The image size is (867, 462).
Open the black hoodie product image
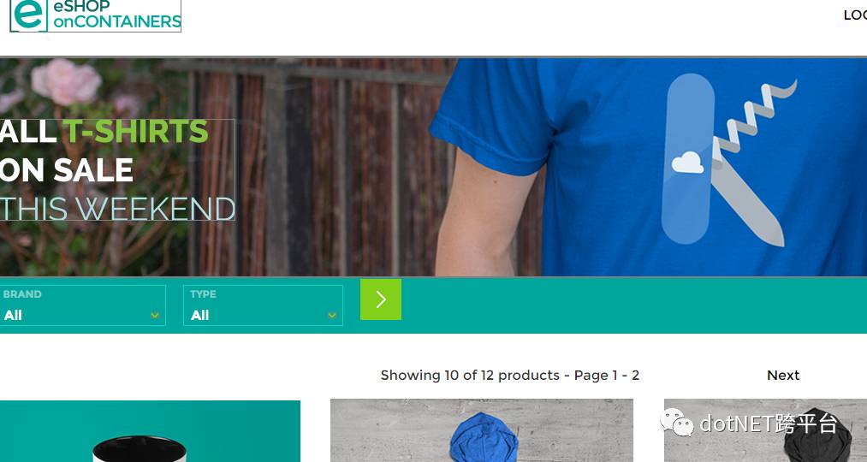tap(765, 430)
